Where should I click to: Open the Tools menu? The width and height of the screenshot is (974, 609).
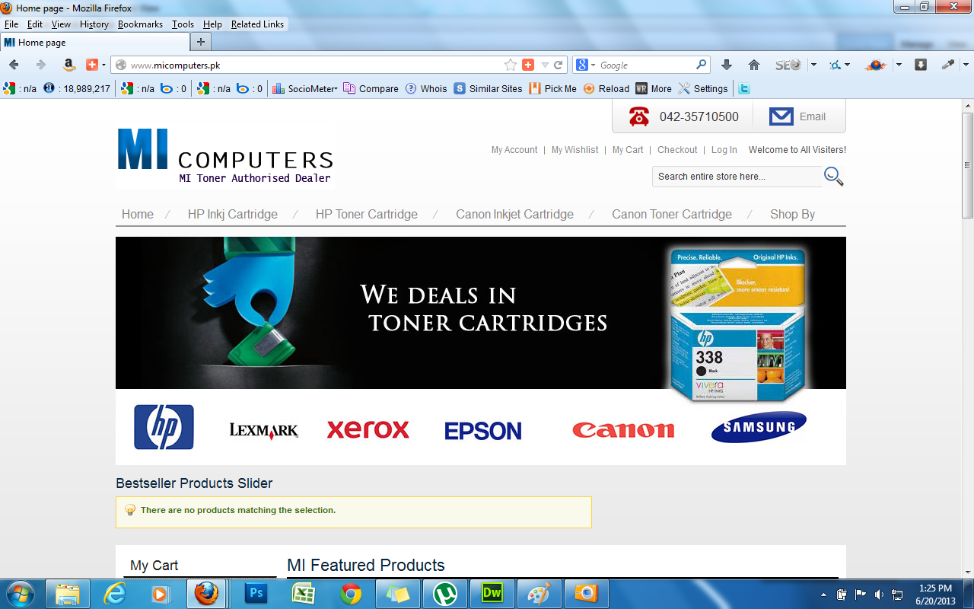tap(183, 24)
